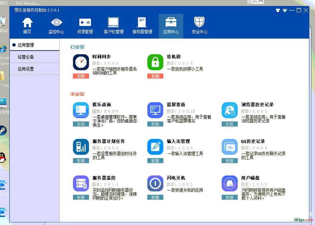Click the 时间同步 clock app icon
This screenshot has width=315, height=225.
81,62
